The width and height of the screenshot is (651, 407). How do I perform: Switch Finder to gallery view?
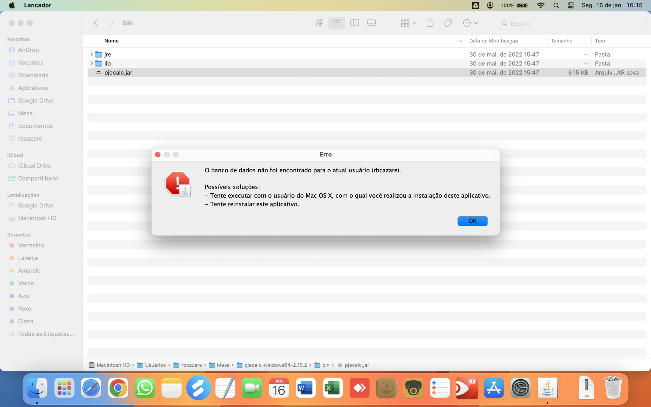pyautogui.click(x=371, y=23)
